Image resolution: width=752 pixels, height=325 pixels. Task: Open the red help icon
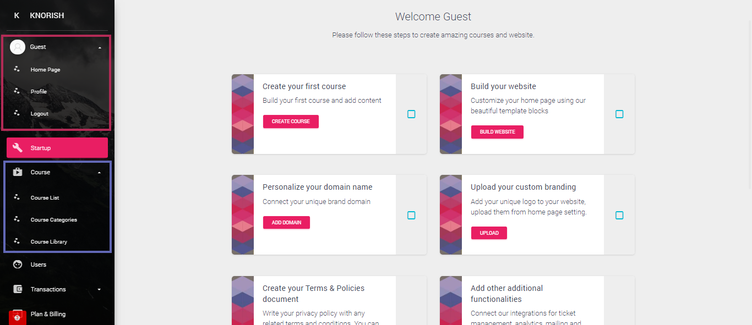tap(17, 318)
